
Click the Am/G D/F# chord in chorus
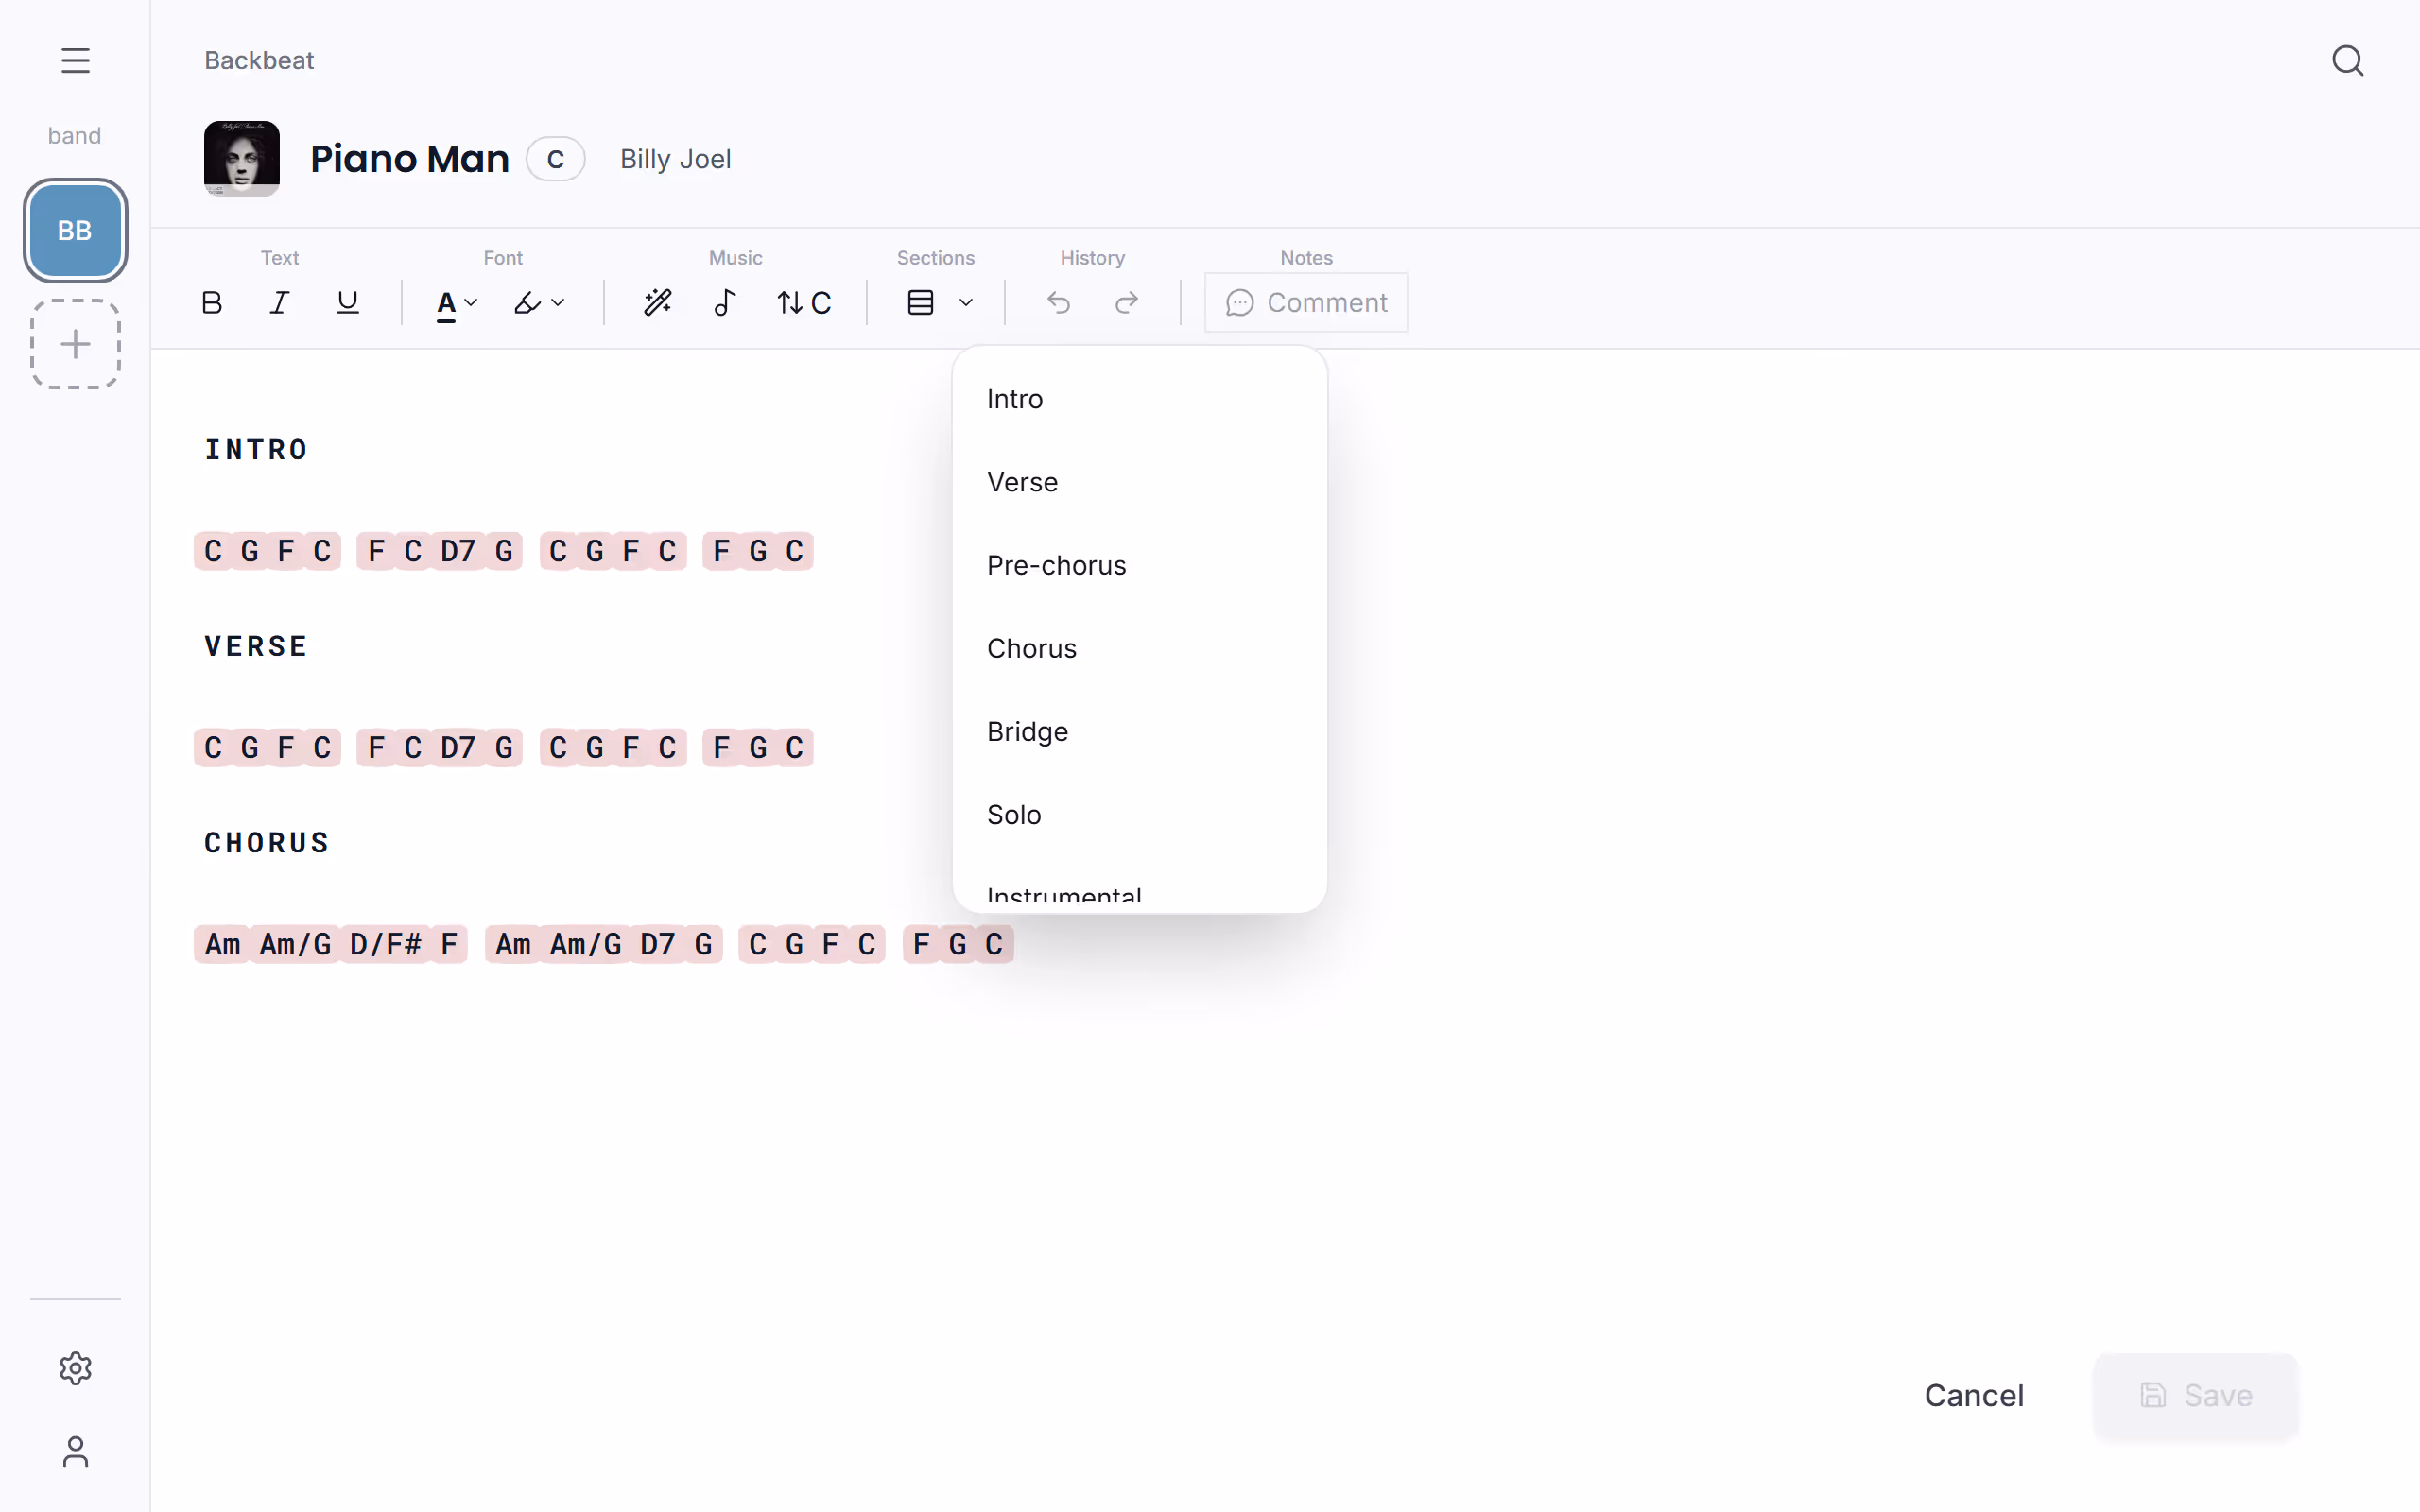click(340, 944)
